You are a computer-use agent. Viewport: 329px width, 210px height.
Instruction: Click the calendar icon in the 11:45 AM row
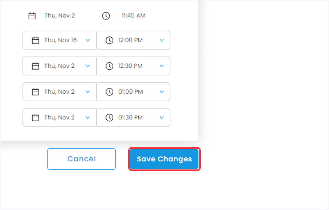point(32,16)
